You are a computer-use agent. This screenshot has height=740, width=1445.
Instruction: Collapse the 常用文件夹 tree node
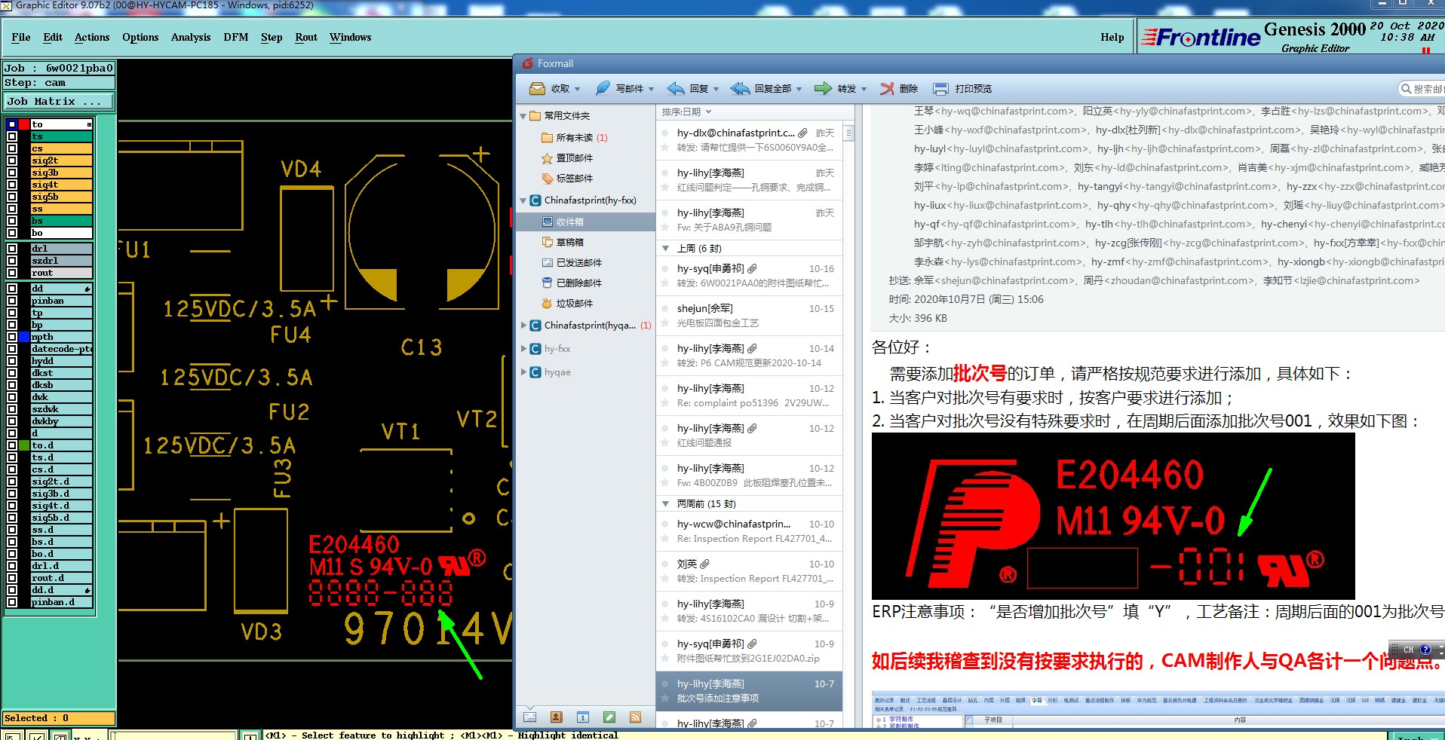523,116
